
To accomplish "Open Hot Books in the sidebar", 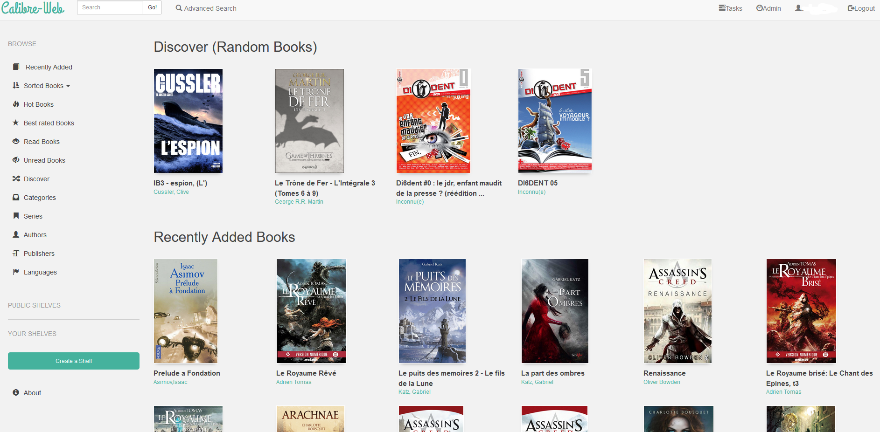I will 39,104.
